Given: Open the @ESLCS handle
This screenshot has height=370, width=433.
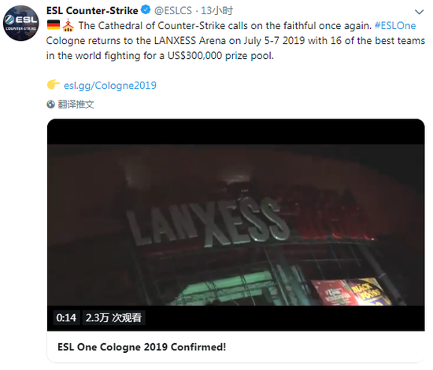Looking at the screenshot, I should coord(173,11).
